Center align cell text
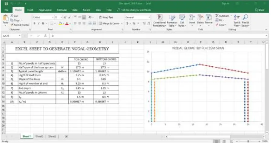Viewport: 271px width, 143px height. (80, 23)
